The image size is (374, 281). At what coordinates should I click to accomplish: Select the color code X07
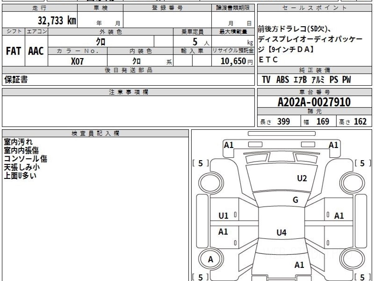pos(77,61)
